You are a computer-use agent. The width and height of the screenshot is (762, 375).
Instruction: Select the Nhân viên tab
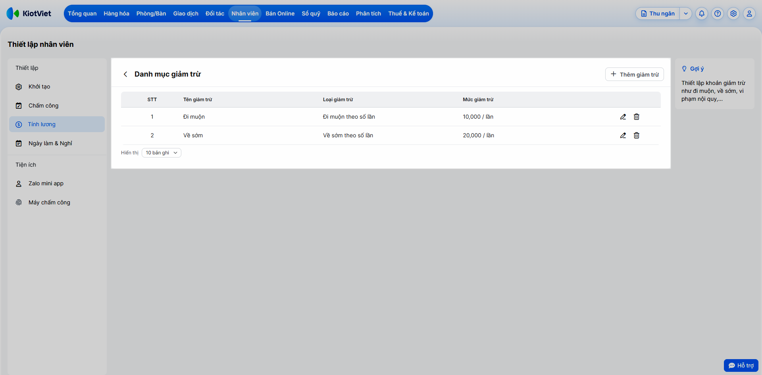coord(245,13)
